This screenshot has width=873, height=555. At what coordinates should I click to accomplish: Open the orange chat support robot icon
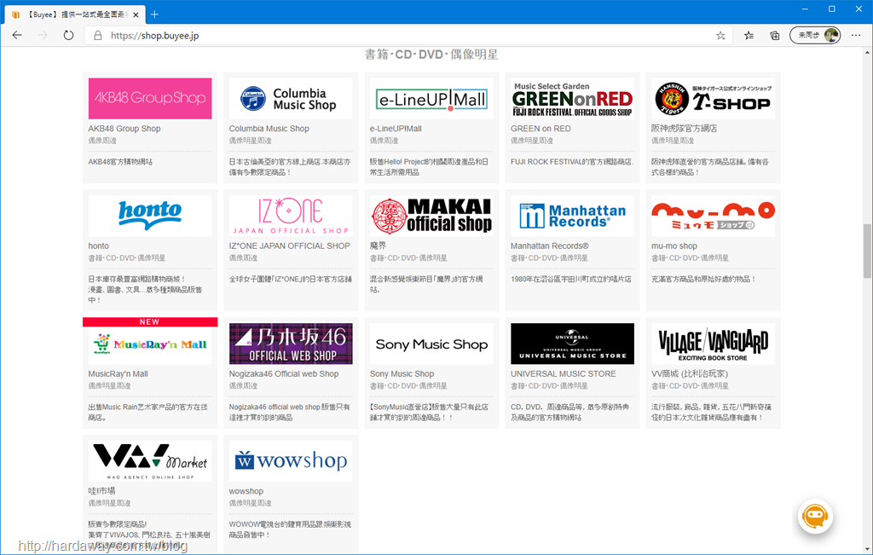pos(815,516)
